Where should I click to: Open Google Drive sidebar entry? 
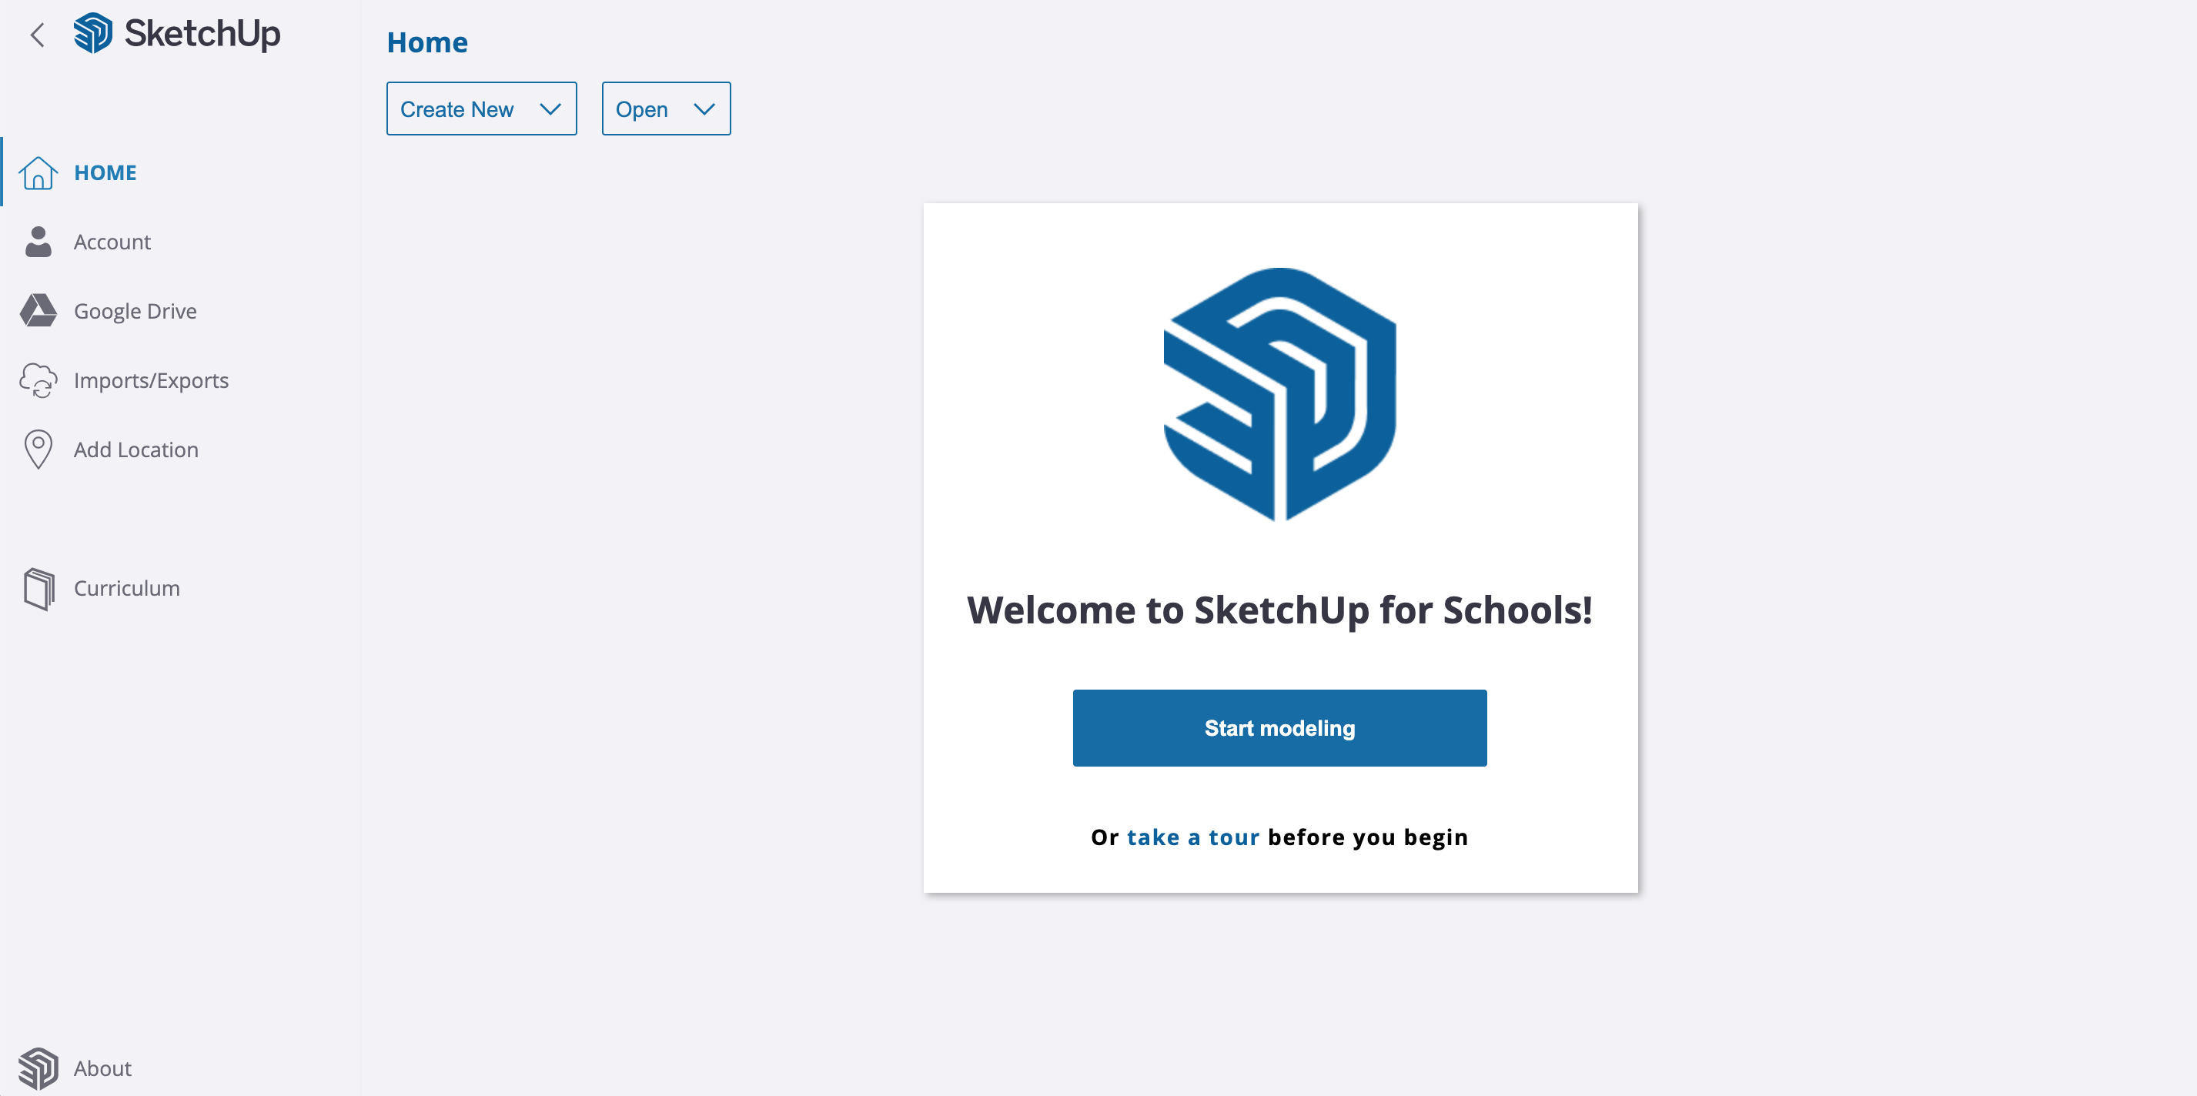(181, 310)
